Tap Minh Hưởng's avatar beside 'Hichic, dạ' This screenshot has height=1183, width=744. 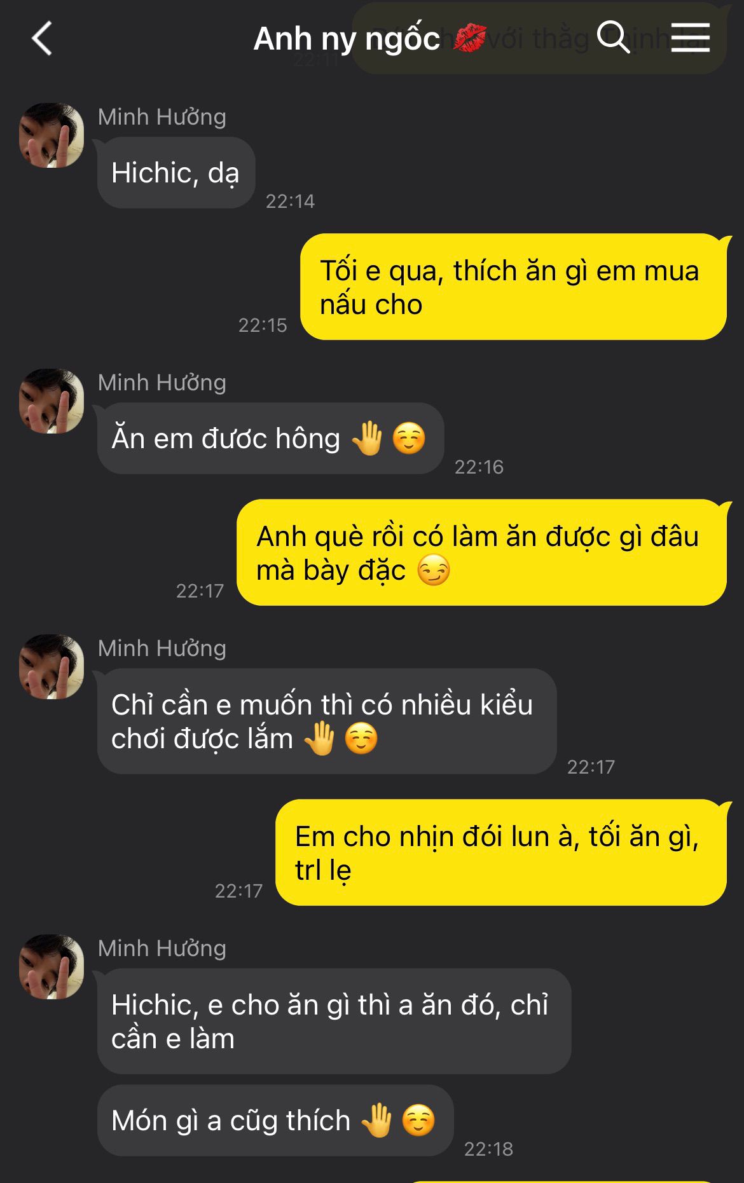coord(52,135)
